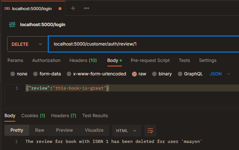Click the Preview response view button
This screenshot has width=239, height=150.
click(x=65, y=130)
